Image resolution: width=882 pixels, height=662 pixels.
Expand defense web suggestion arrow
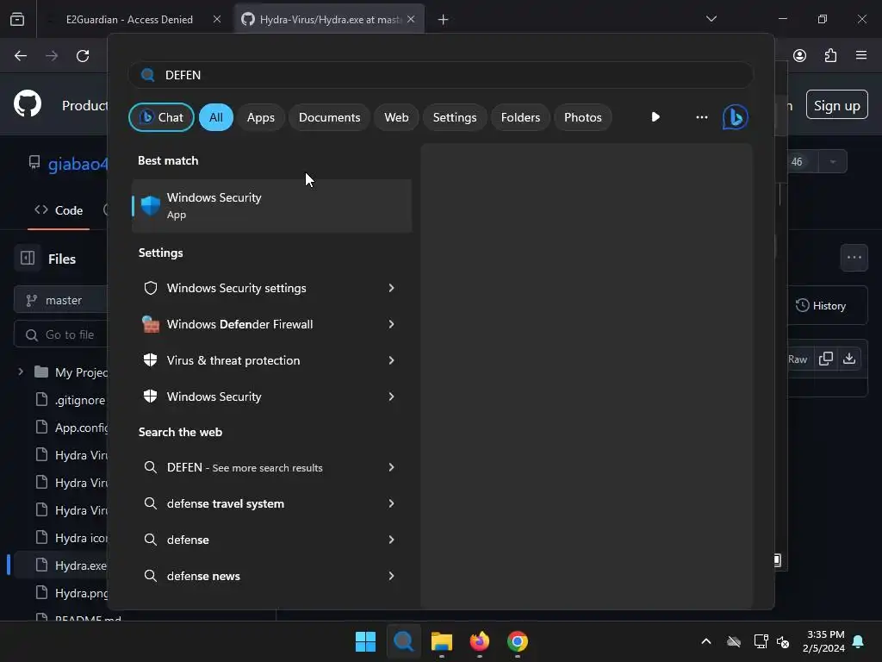coord(391,540)
